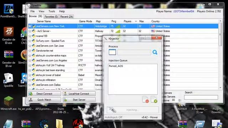This screenshot has width=228, height=128.
Task: Remove DLL from injection queue icon
Action: click(x=145, y=100)
